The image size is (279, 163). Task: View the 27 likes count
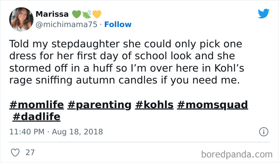pyautogui.click(x=29, y=152)
